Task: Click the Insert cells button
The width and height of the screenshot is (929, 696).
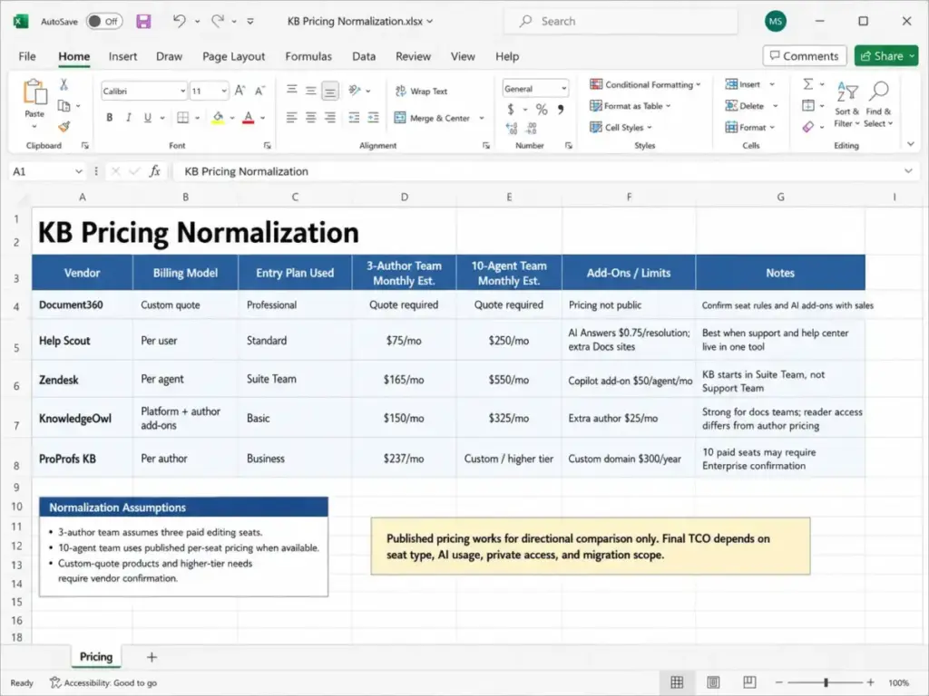Action: click(749, 84)
